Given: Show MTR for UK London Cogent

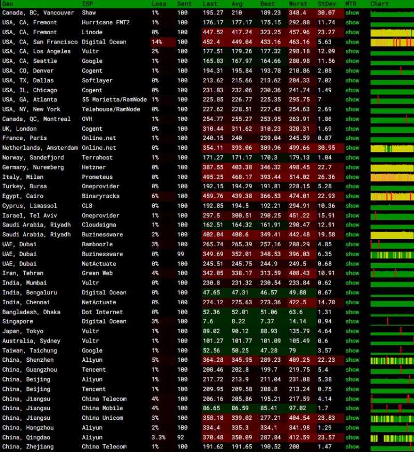Looking at the screenshot, I should (352, 129).
